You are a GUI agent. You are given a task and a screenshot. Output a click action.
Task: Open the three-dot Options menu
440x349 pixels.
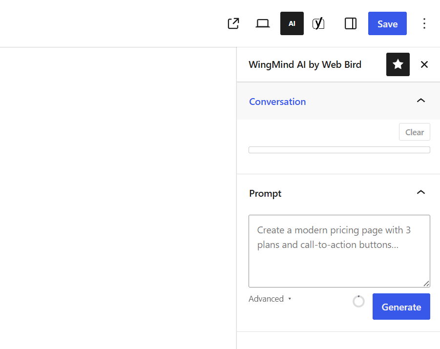click(424, 23)
